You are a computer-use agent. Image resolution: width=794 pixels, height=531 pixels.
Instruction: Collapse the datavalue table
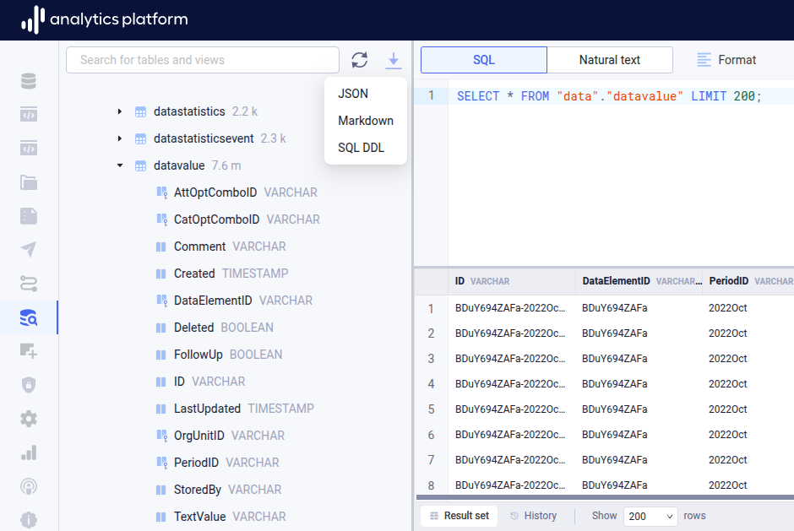119,165
